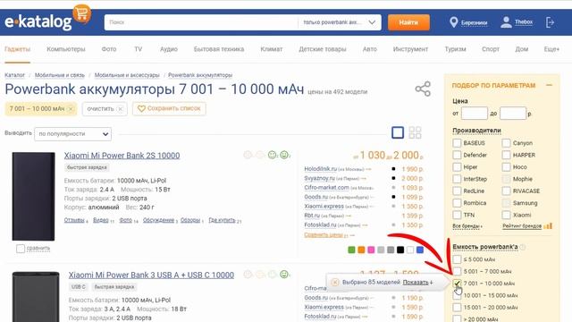
Task: Click the user profile icon near Thebox
Action: pyautogui.click(x=506, y=22)
